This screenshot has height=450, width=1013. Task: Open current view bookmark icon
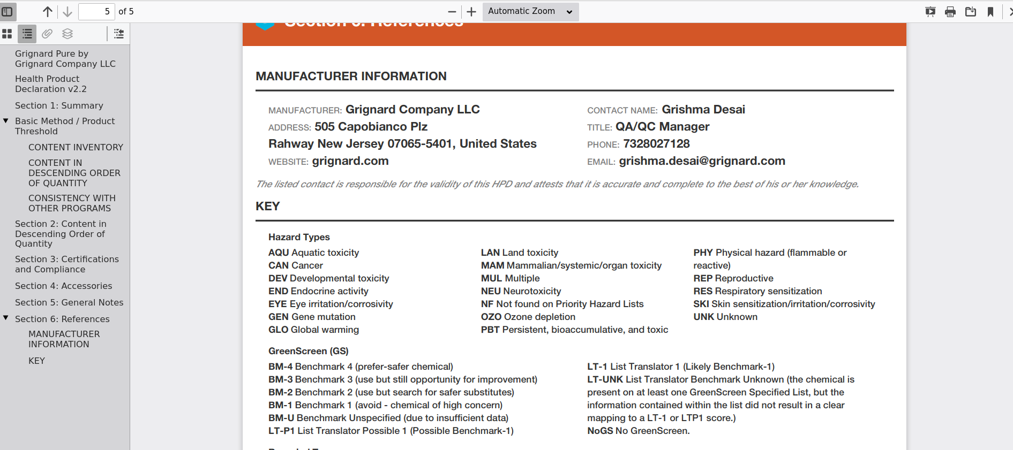click(x=991, y=12)
